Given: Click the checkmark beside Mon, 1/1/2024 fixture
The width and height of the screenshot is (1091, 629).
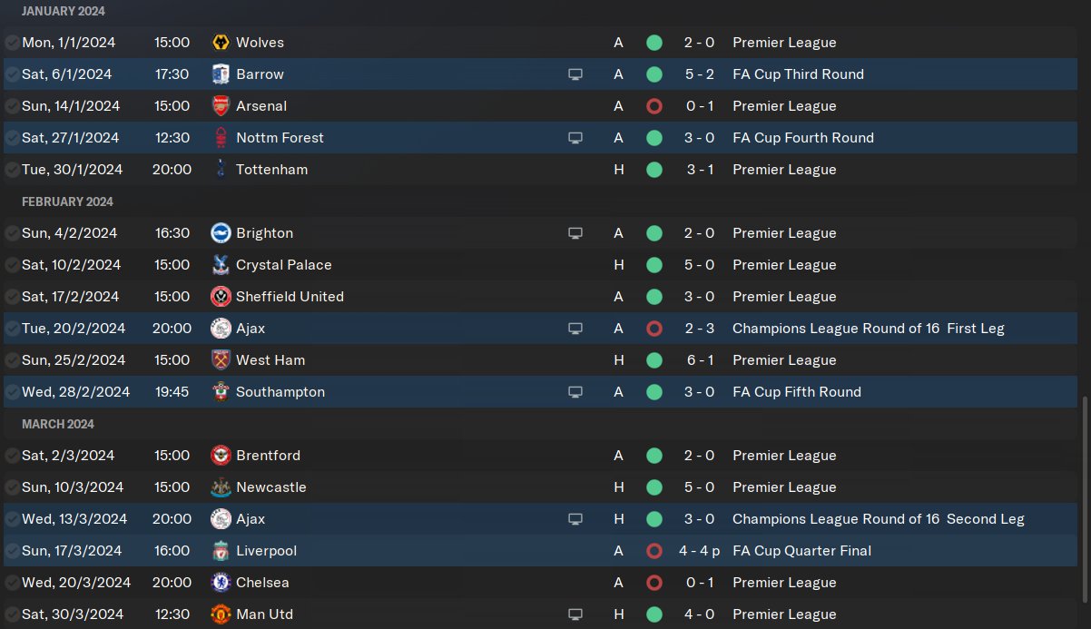Looking at the screenshot, I should [x=12, y=43].
